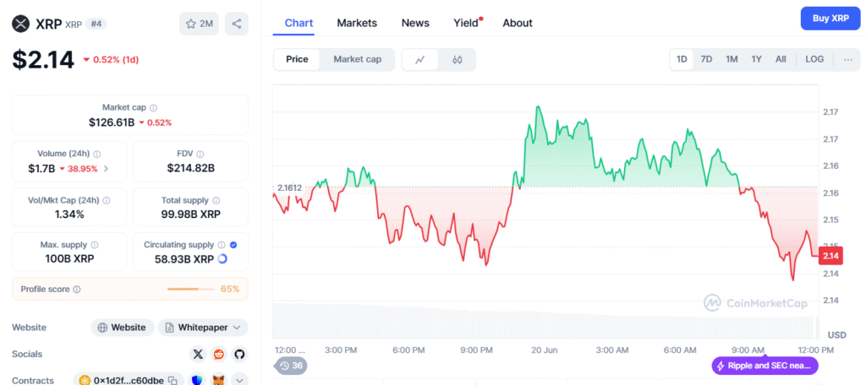Set chart range to All

tap(781, 60)
